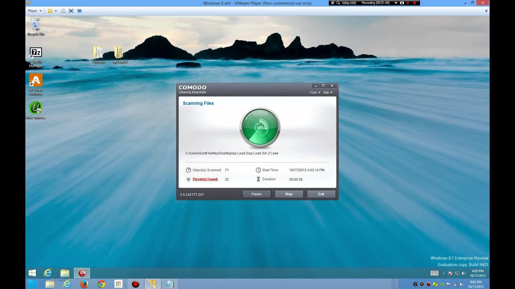Screen dimensions: 515x289
Task: Click the Start Time value 10/17/2013 4:03:14 PM
Action: pos(307,170)
